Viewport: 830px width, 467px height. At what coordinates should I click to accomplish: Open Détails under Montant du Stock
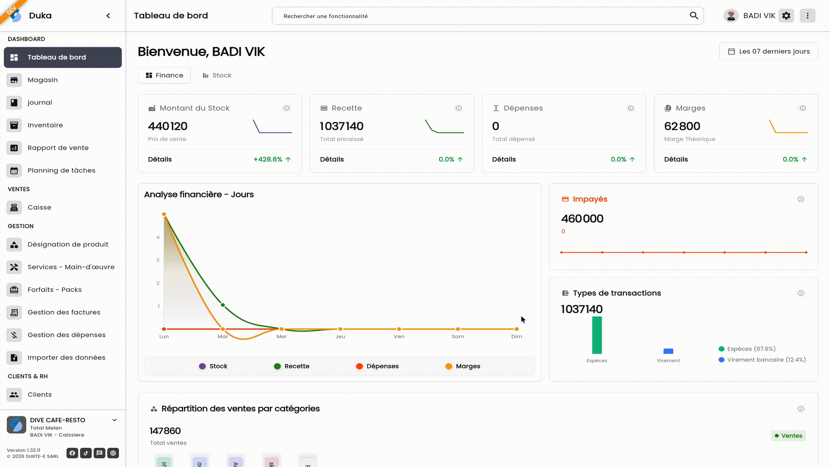pos(160,159)
